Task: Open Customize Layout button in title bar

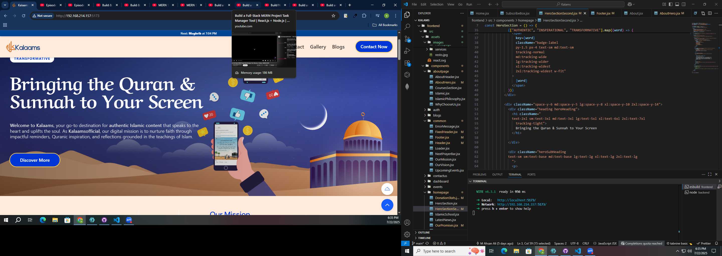Action: [664, 4]
